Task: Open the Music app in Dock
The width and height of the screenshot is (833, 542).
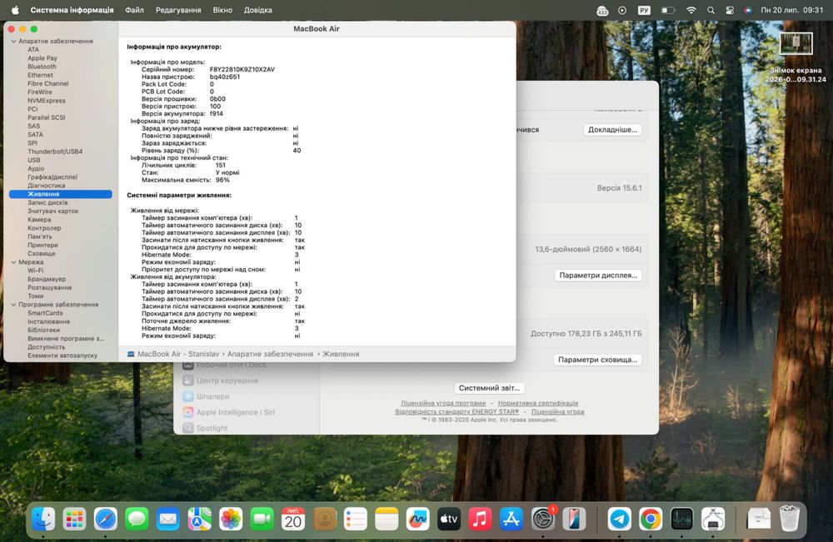Action: pyautogui.click(x=481, y=519)
